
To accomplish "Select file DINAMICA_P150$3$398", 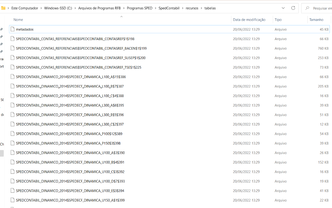I will pos(68,144).
